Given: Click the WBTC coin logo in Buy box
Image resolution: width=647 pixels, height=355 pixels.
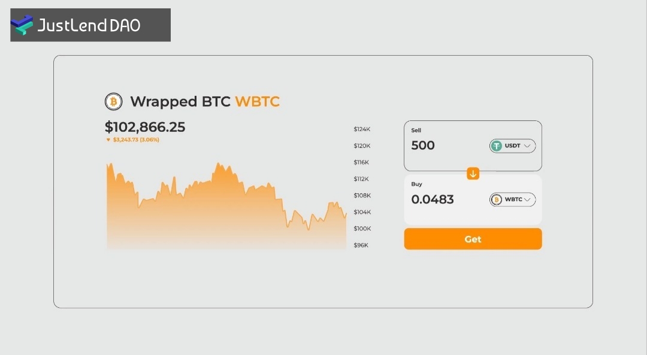Looking at the screenshot, I should click(x=497, y=200).
